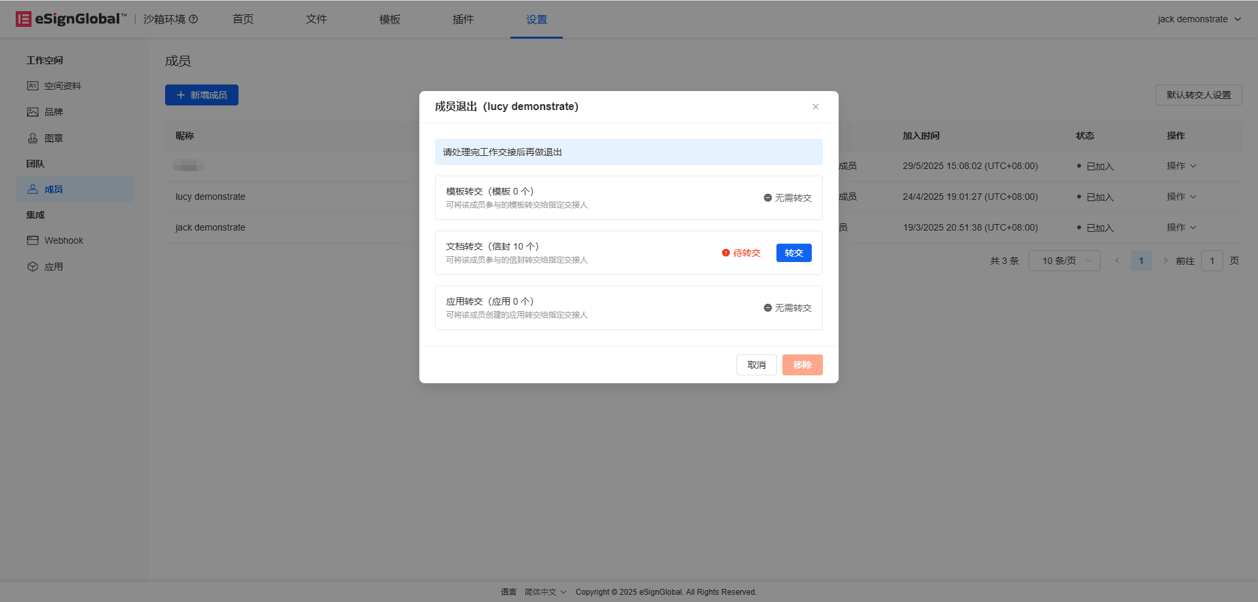
Task: Click the eSignGlobal logo
Action: coord(71,19)
